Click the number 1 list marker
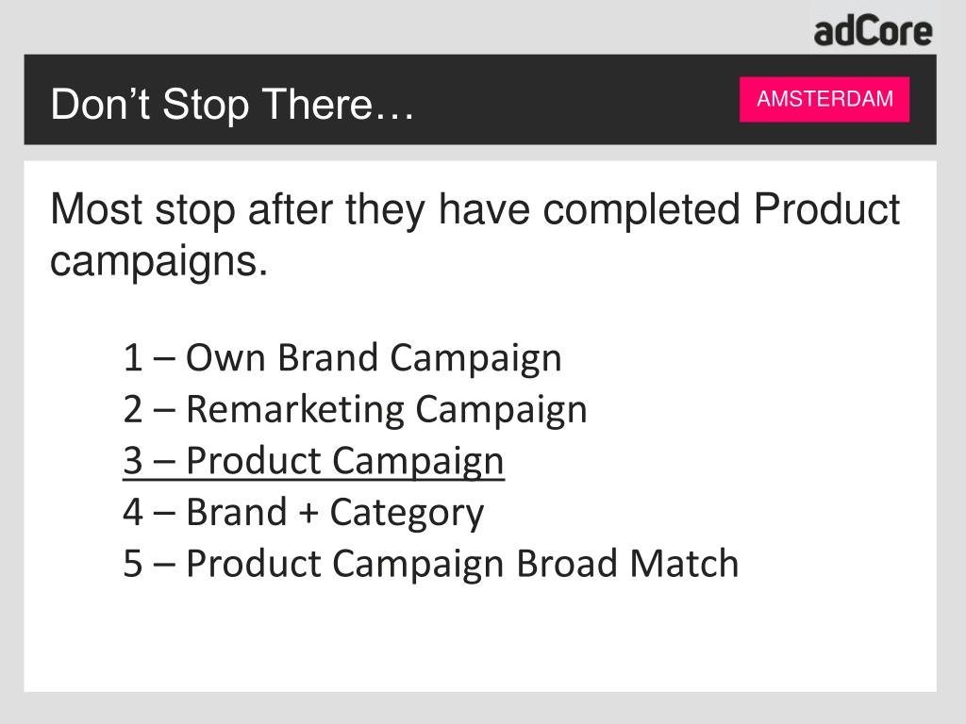The height and width of the screenshot is (724, 966). coord(132,357)
